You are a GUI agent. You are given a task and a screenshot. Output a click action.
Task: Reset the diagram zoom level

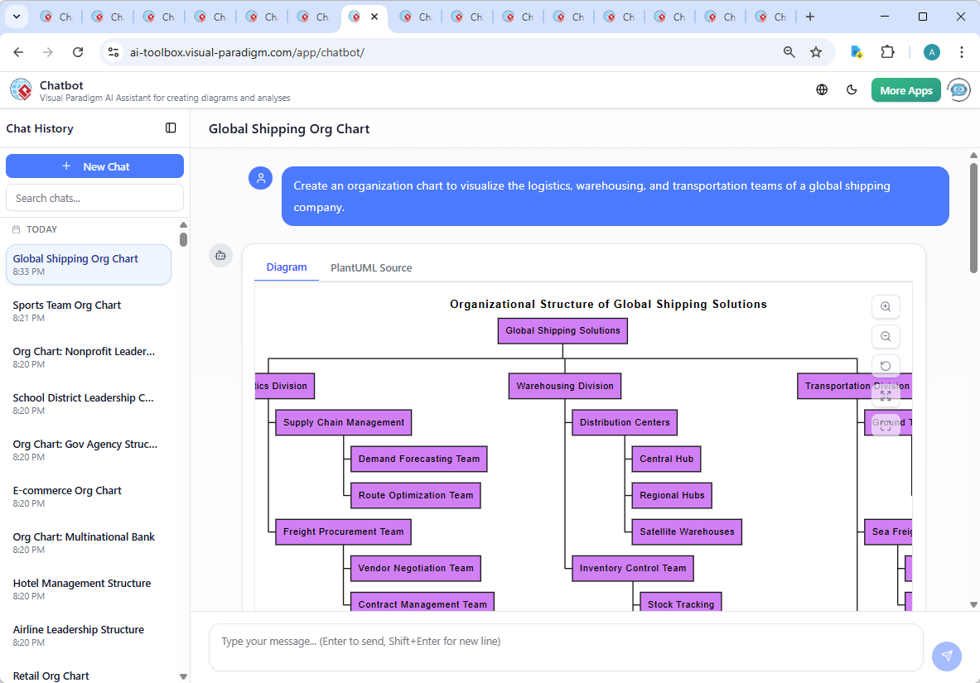click(x=886, y=365)
